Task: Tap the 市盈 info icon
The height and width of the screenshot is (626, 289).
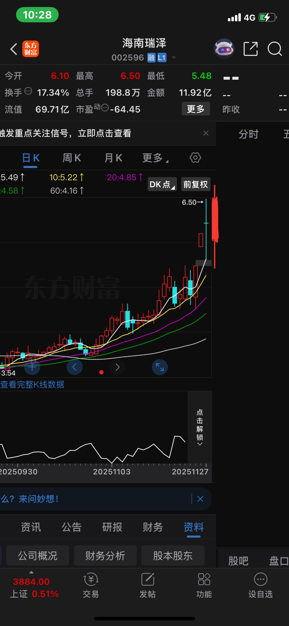Action: click(x=104, y=108)
